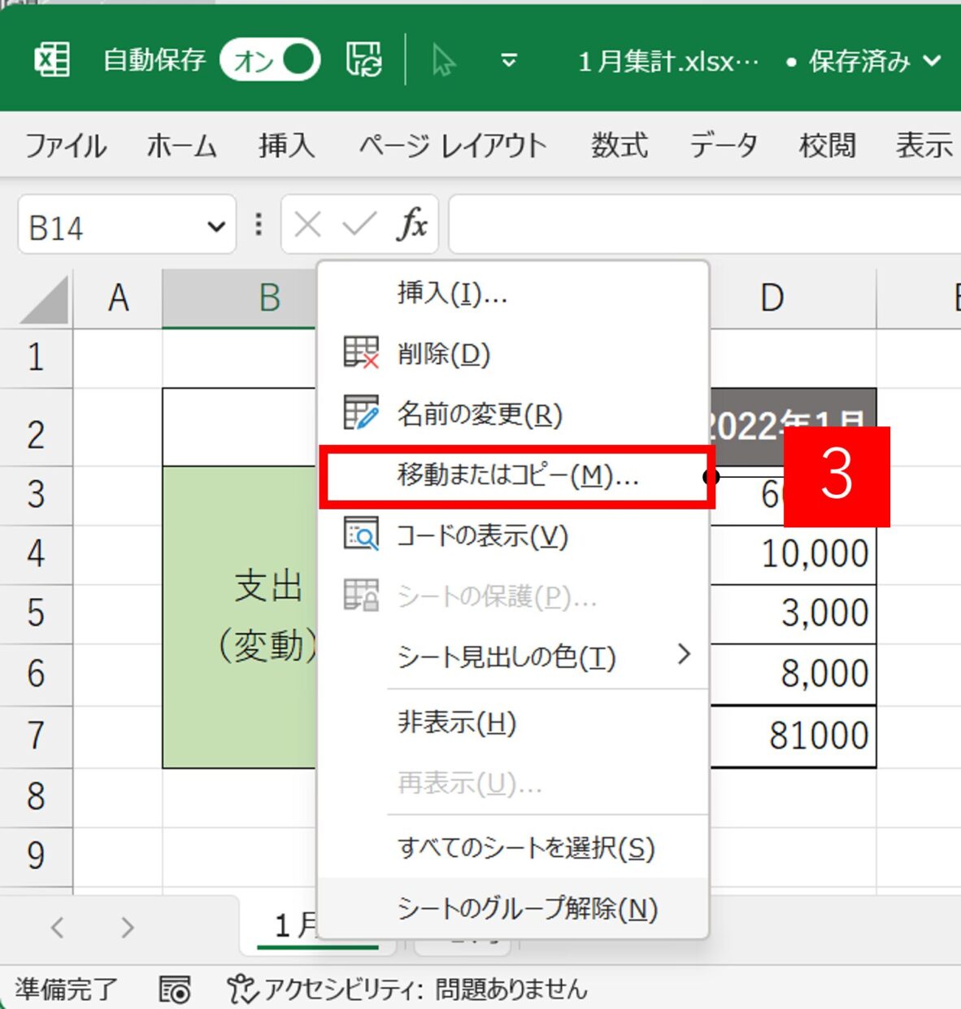Open the Quick Access Toolbar customize dropdown
This screenshot has width=961, height=1009.
(x=509, y=60)
